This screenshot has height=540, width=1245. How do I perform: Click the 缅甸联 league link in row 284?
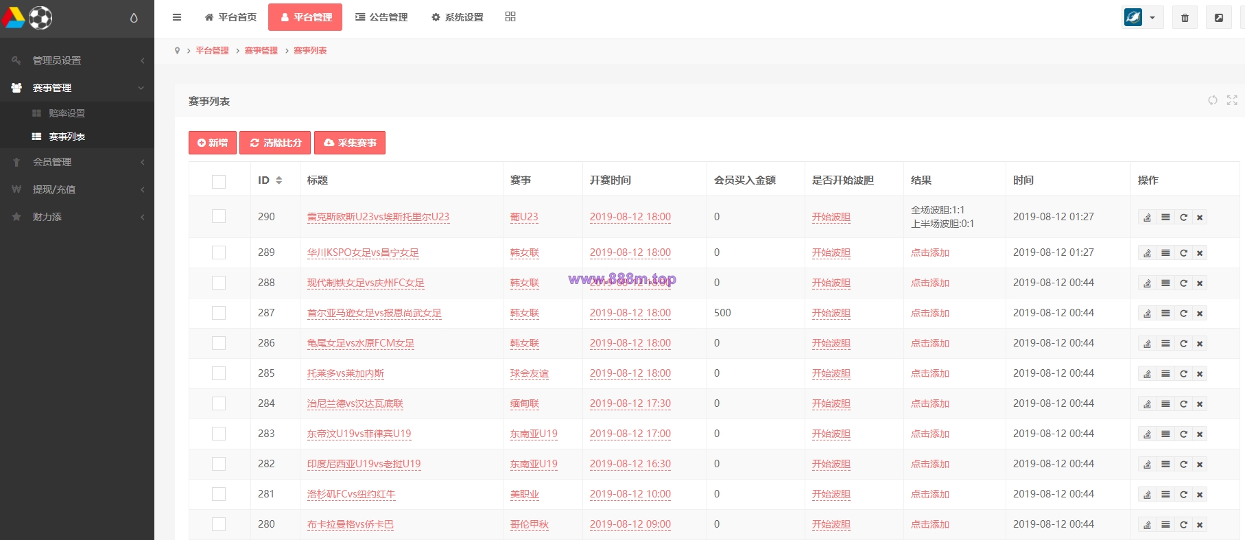[x=525, y=403]
